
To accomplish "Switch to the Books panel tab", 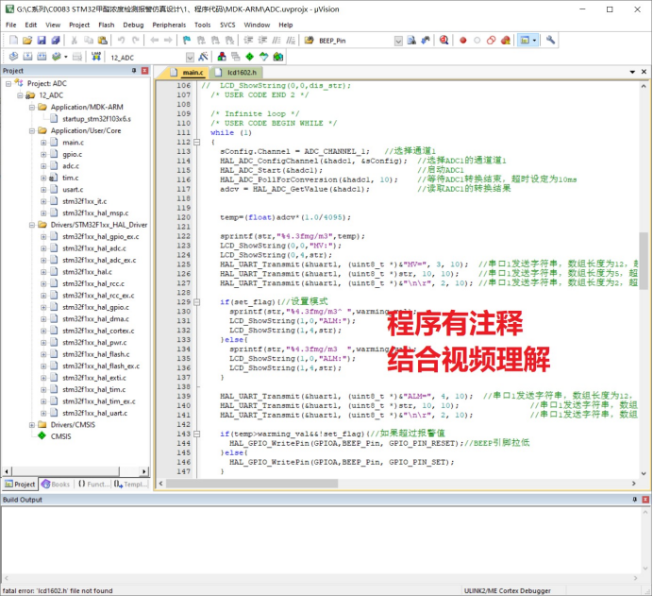I will click(x=56, y=485).
